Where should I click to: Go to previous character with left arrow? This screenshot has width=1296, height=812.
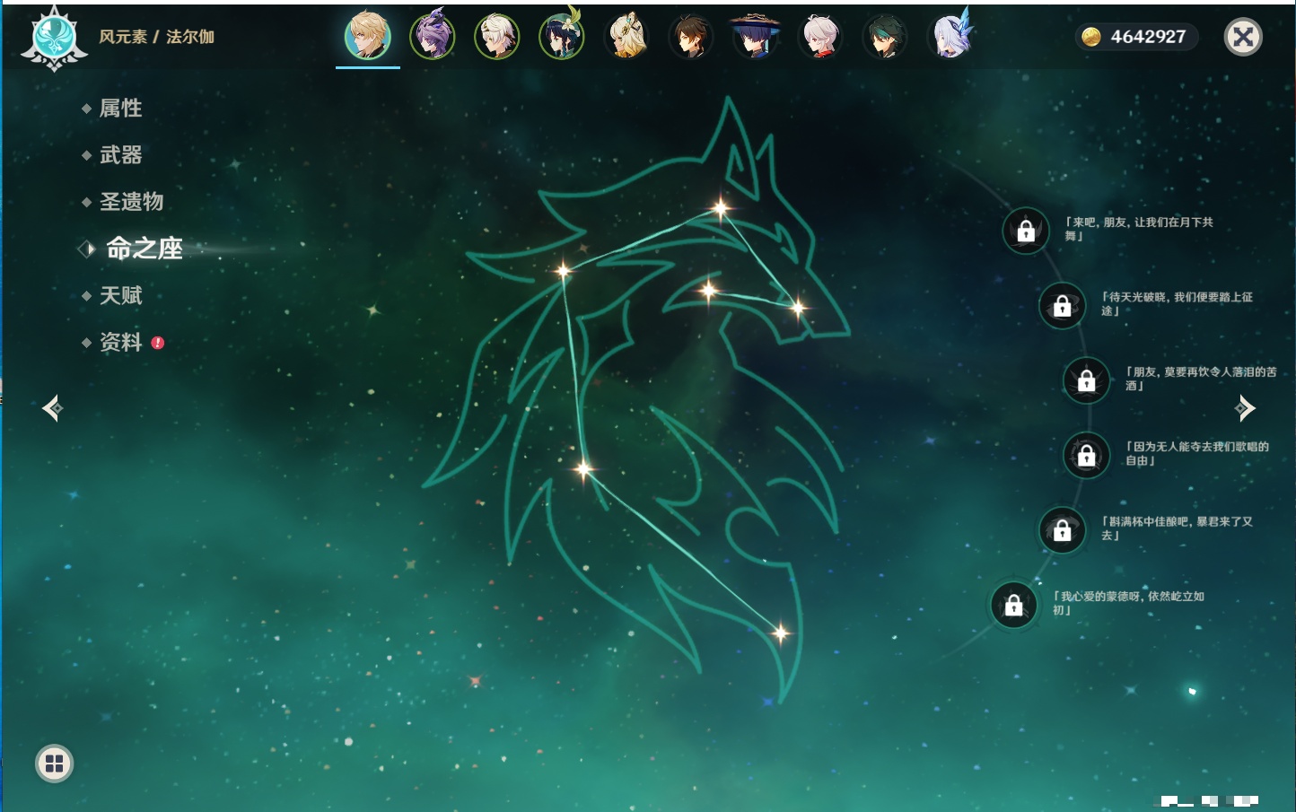point(52,408)
